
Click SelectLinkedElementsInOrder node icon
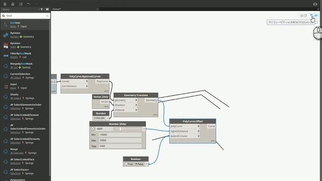[x=6, y=129]
